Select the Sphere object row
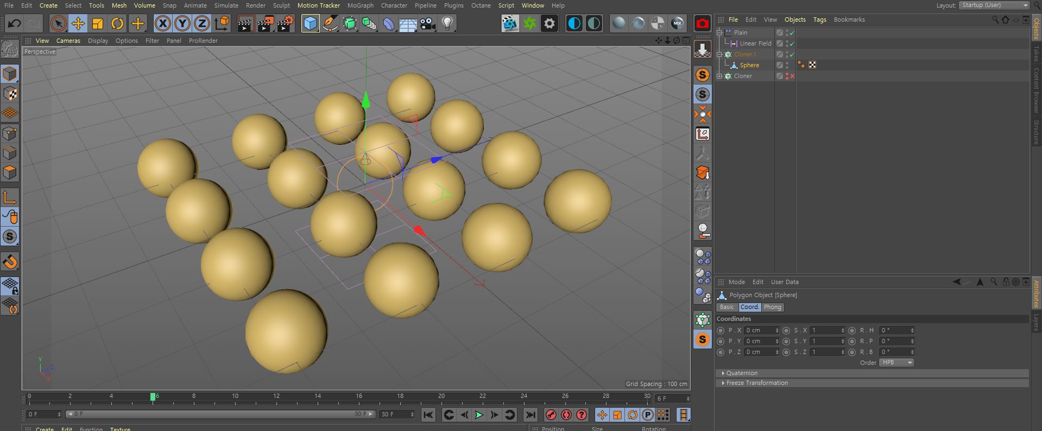Screen dimensions: 1042x431 pos(749,65)
